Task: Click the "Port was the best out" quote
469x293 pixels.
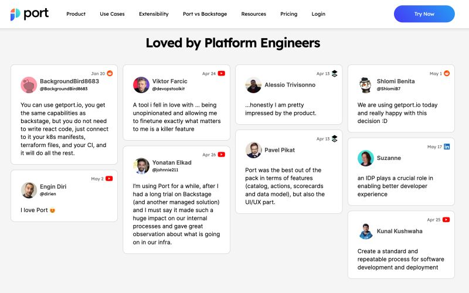Action: pos(285,186)
